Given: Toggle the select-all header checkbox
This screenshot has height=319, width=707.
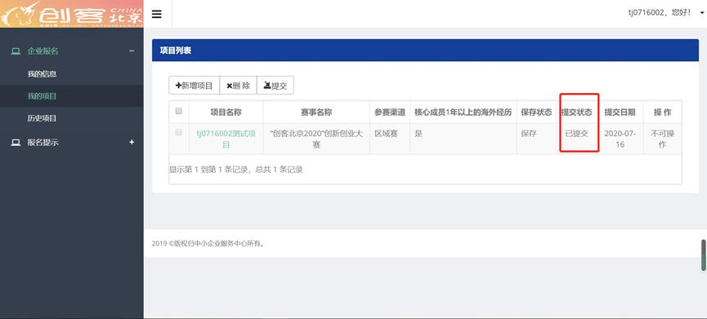Looking at the screenshot, I should (x=178, y=111).
